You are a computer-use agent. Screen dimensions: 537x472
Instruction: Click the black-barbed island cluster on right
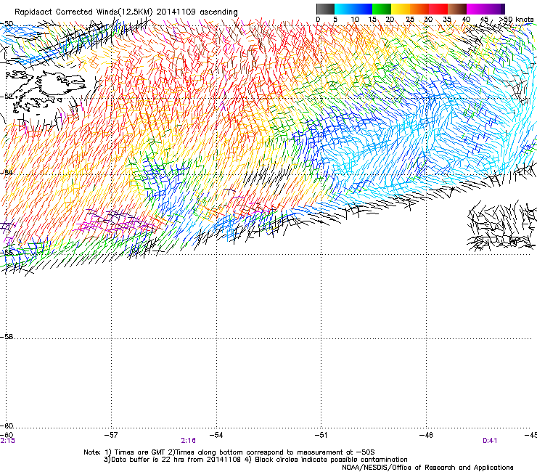coord(501,227)
